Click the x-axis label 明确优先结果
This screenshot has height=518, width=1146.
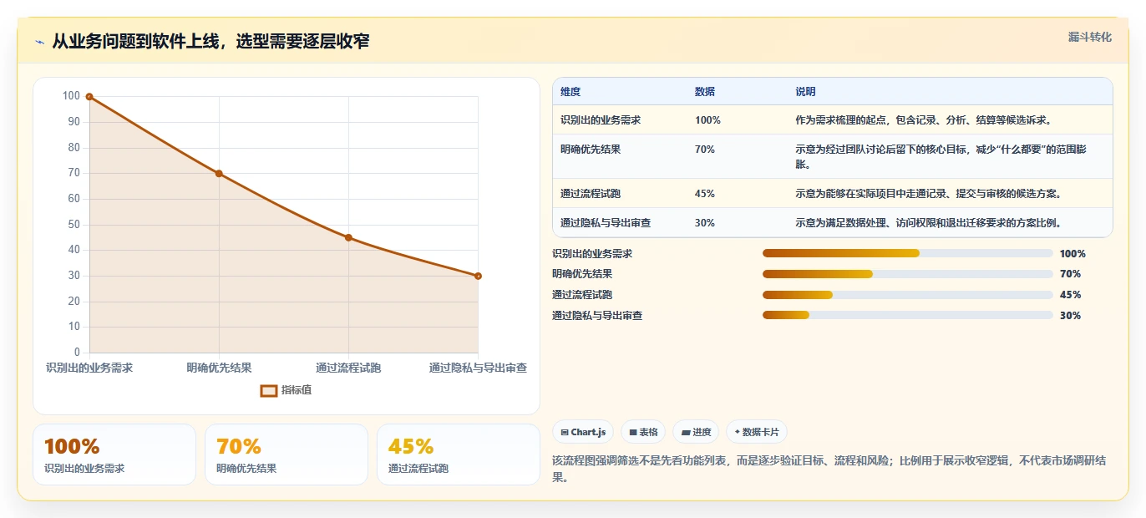coord(219,368)
